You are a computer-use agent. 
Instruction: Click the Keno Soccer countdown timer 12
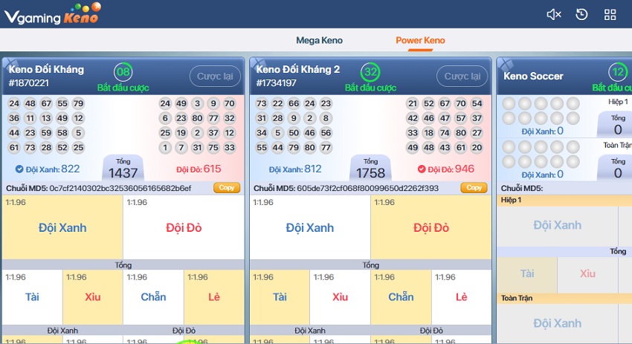(618, 72)
